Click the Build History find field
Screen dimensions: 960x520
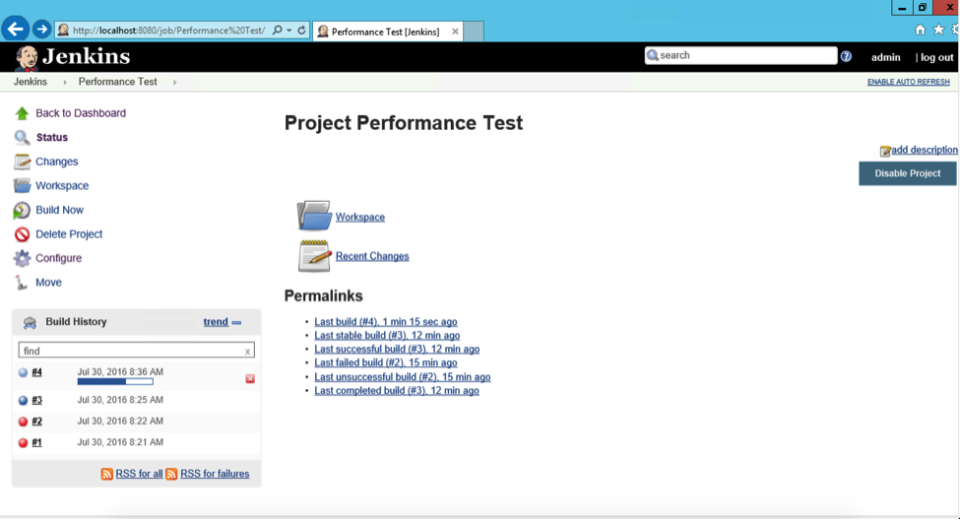pyautogui.click(x=137, y=351)
